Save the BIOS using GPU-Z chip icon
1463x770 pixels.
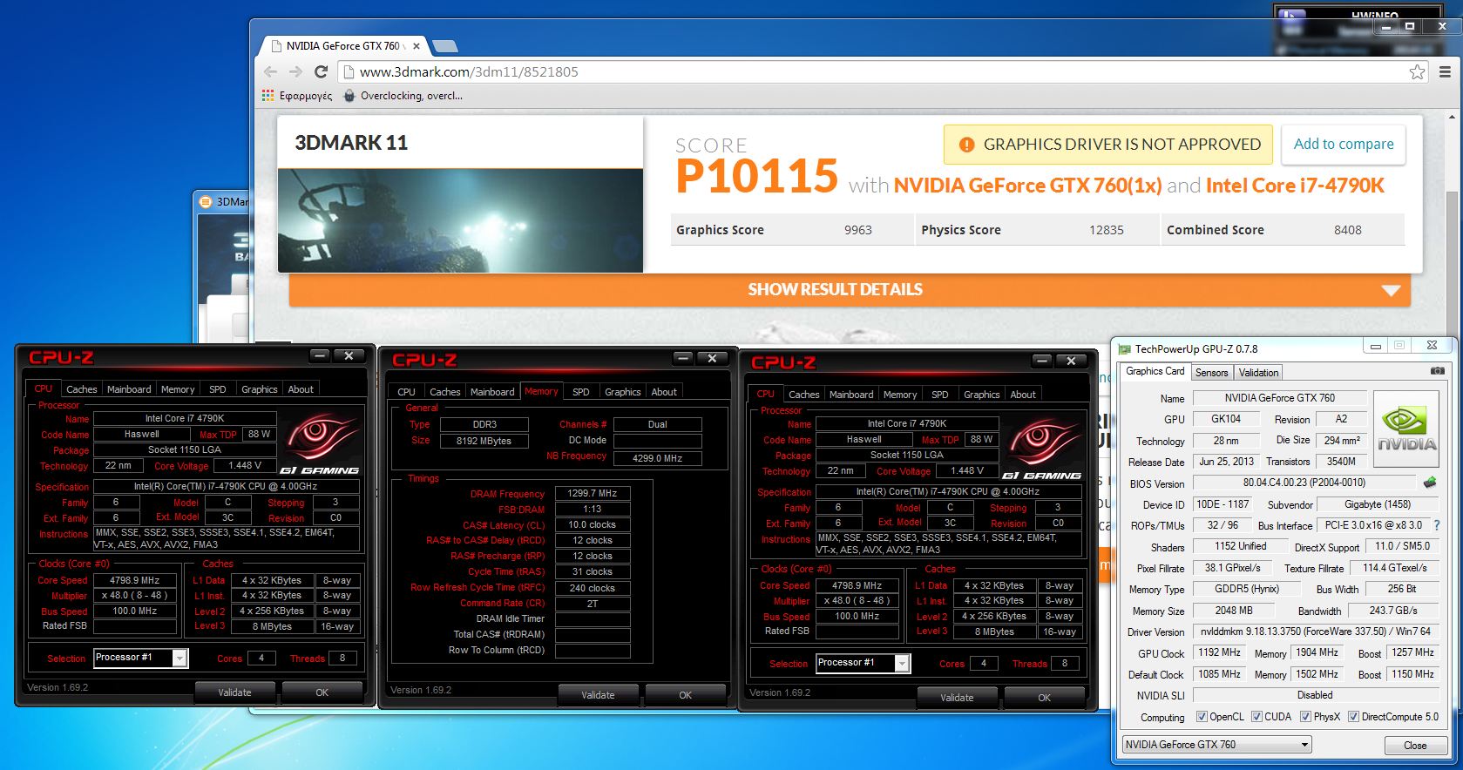(1429, 482)
